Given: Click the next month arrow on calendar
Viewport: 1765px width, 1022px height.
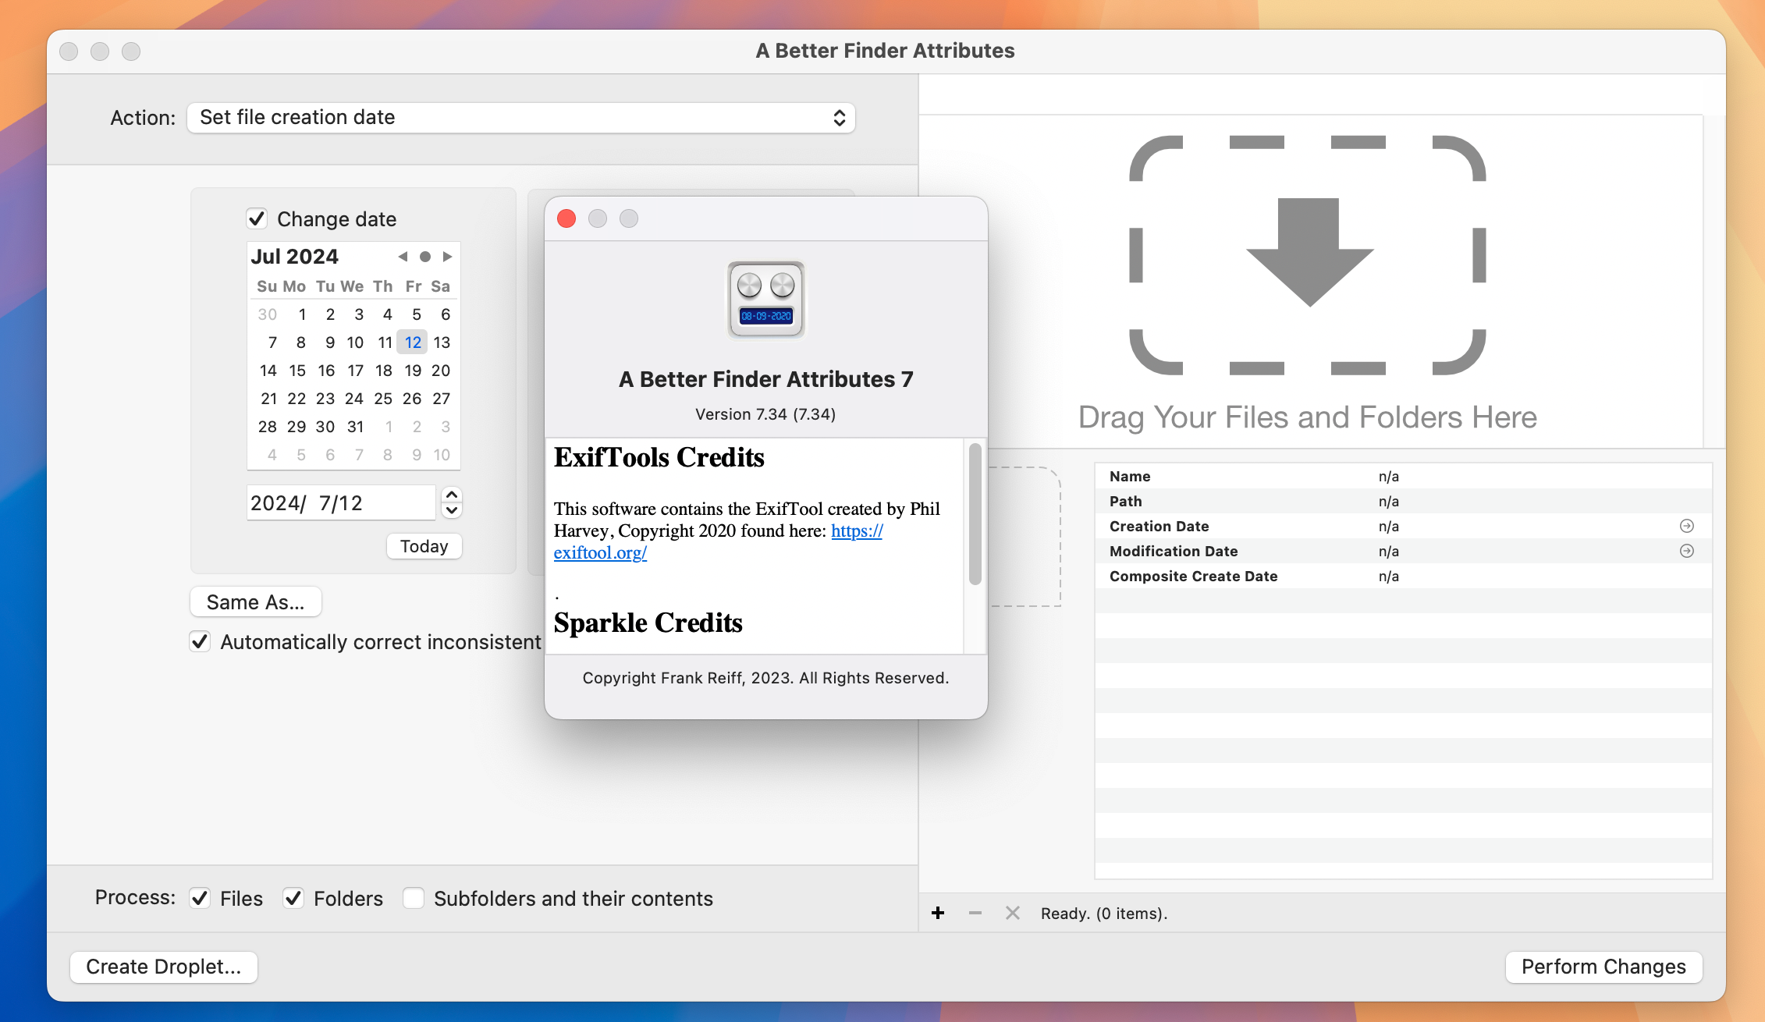Looking at the screenshot, I should pyautogui.click(x=450, y=257).
